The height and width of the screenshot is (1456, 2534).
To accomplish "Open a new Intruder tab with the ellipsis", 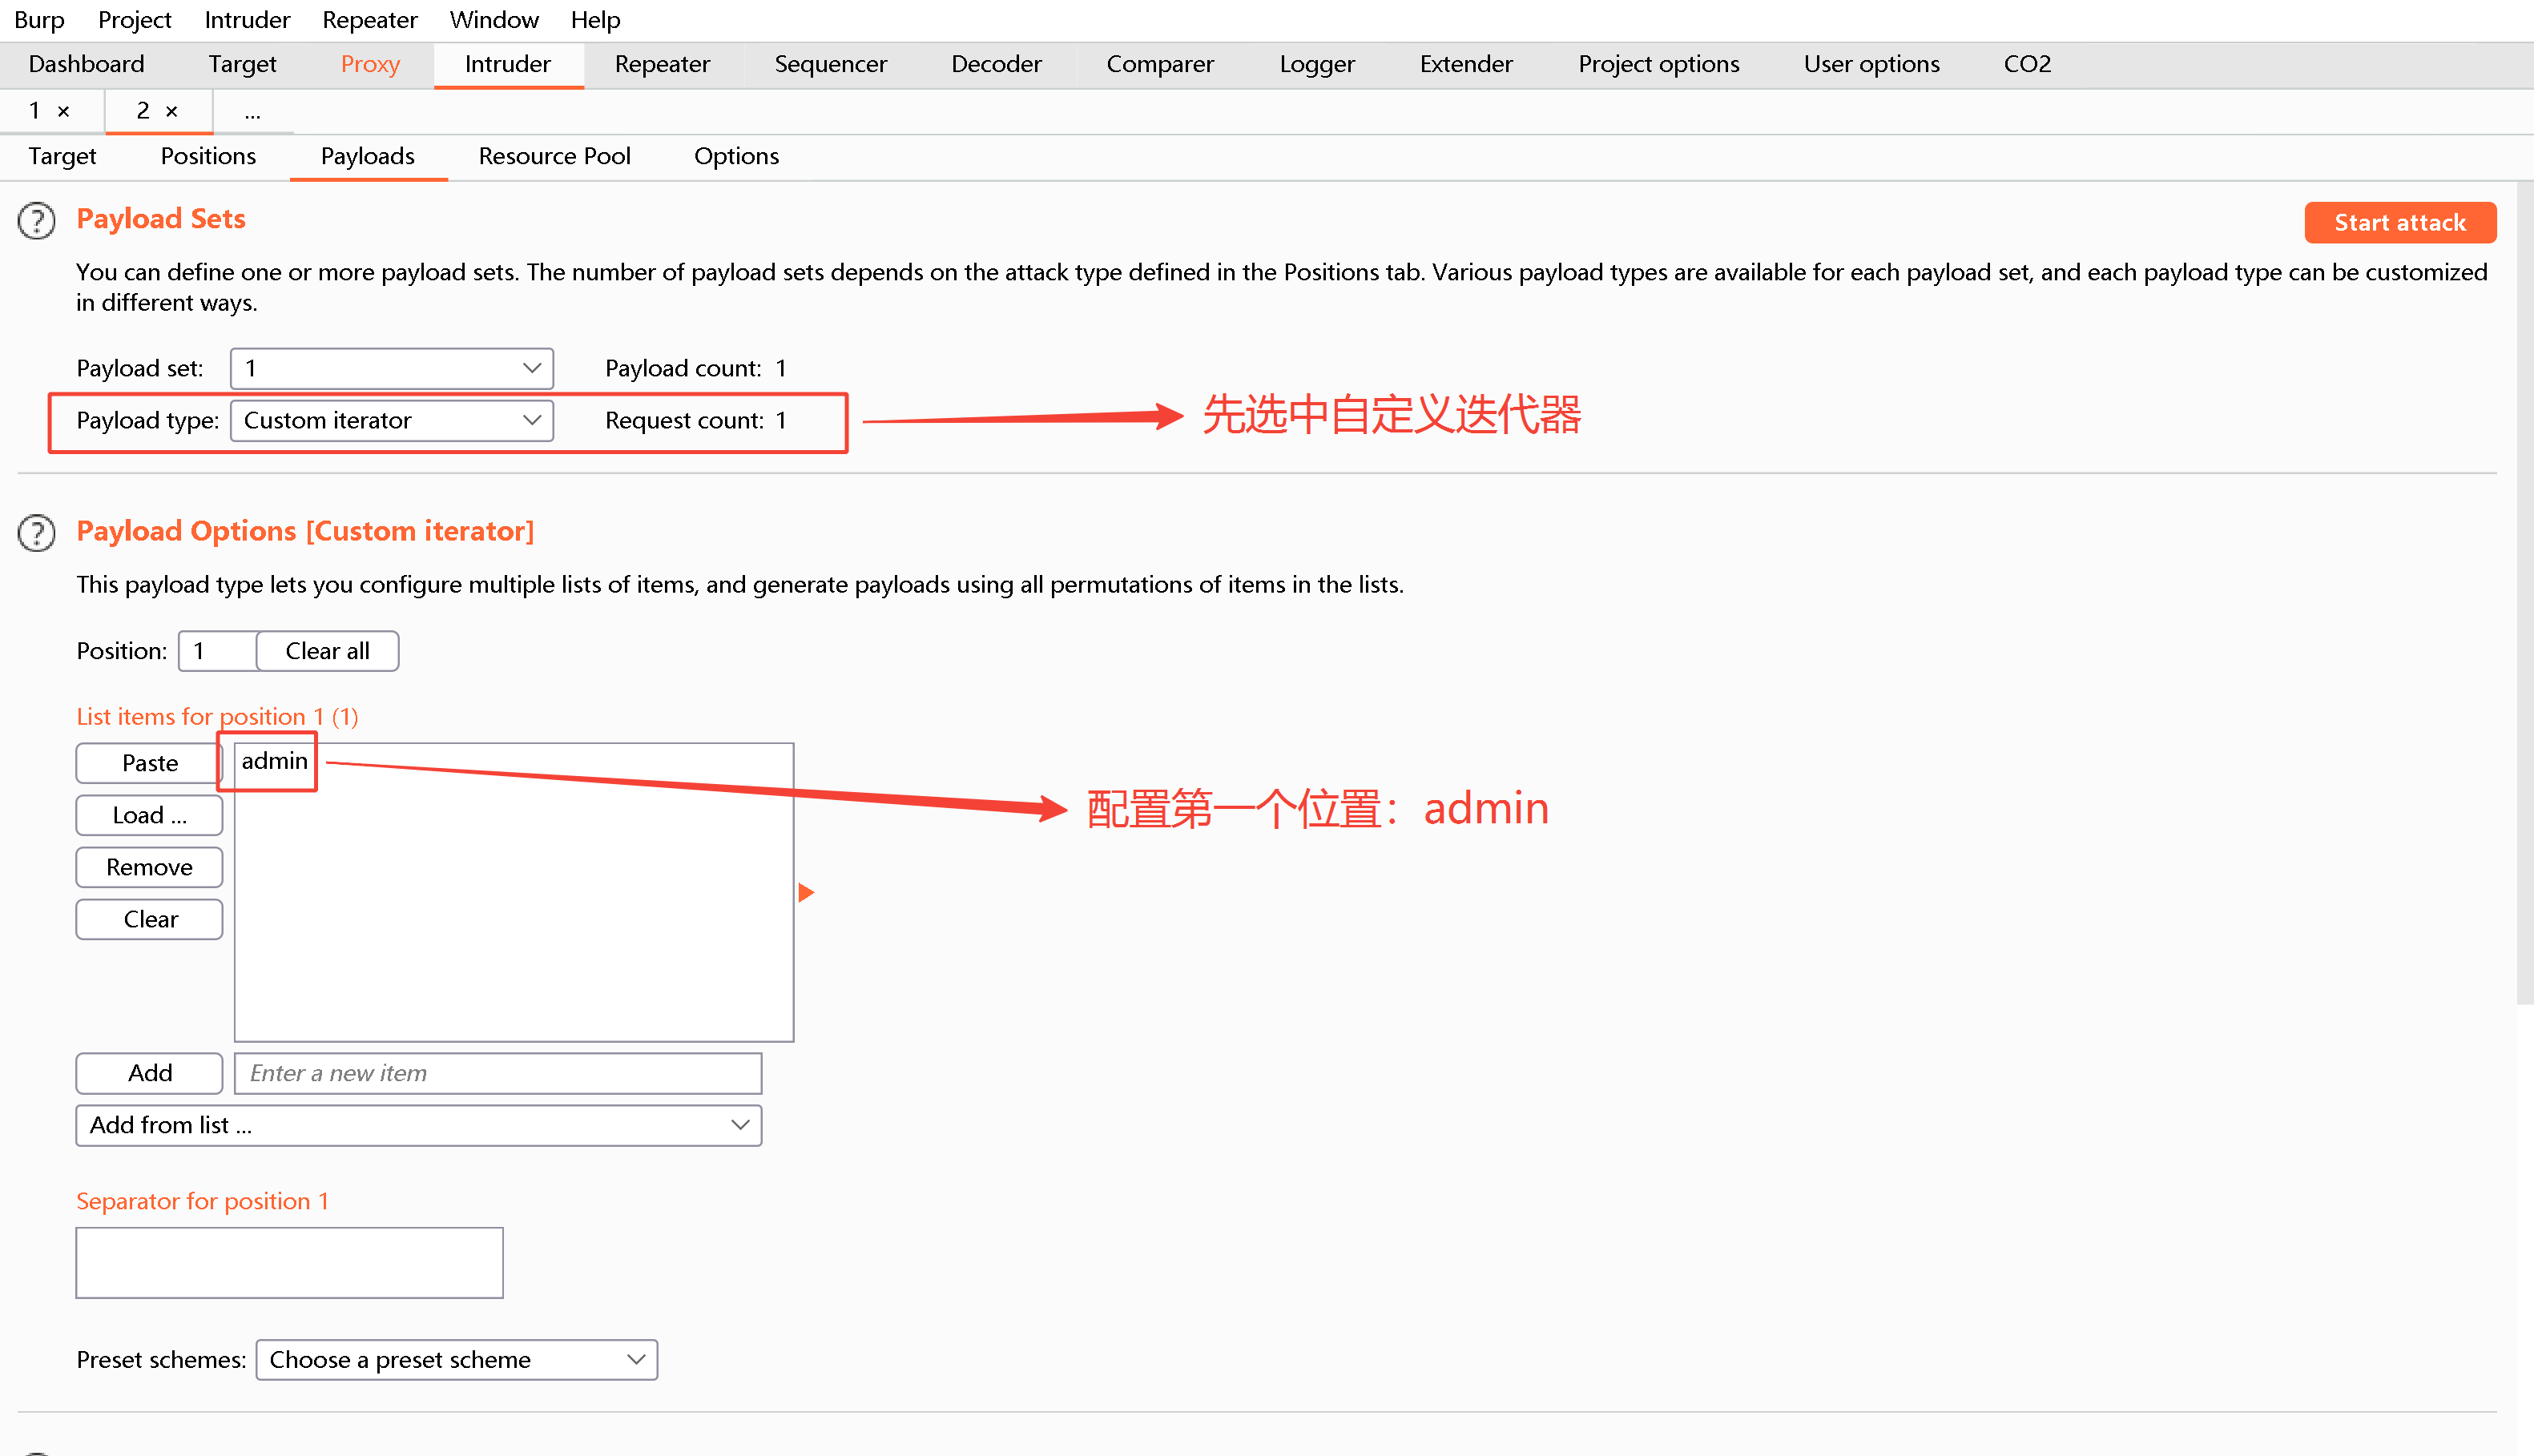I will click(x=252, y=112).
